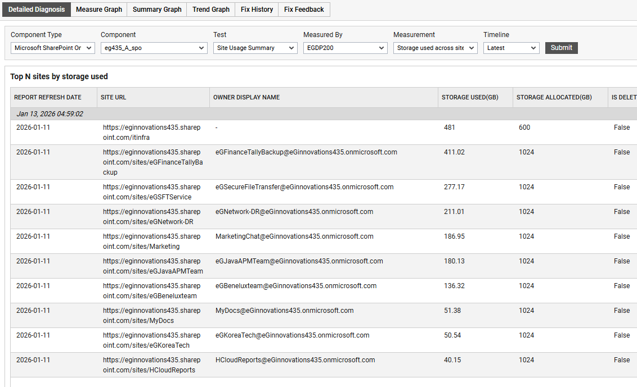Click the Owner Display Name column header
637x387 pixels.
tap(246, 98)
